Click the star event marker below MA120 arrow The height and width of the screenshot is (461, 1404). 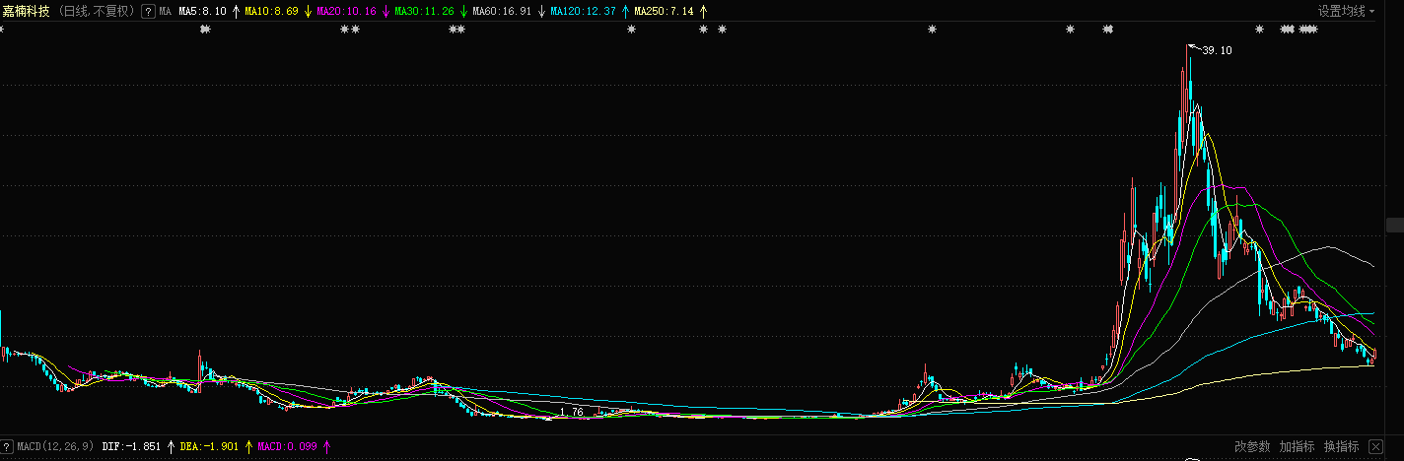tap(631, 30)
